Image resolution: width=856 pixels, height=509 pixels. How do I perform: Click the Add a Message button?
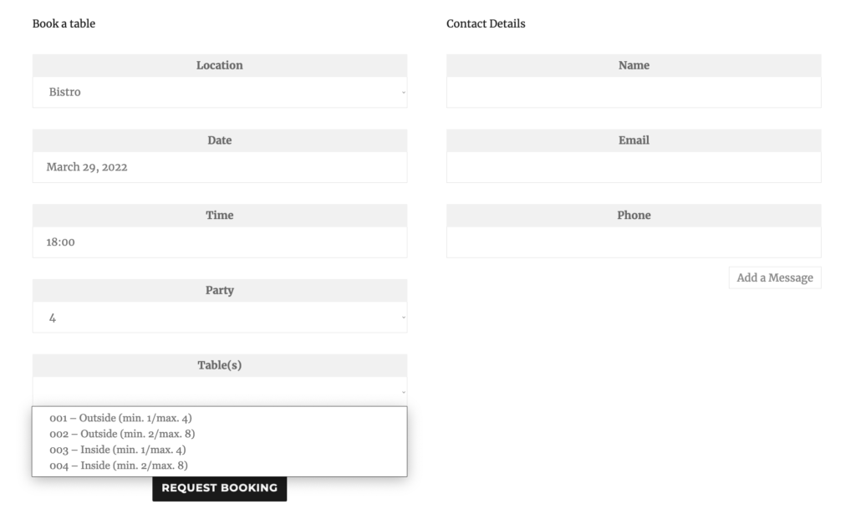pyautogui.click(x=775, y=277)
